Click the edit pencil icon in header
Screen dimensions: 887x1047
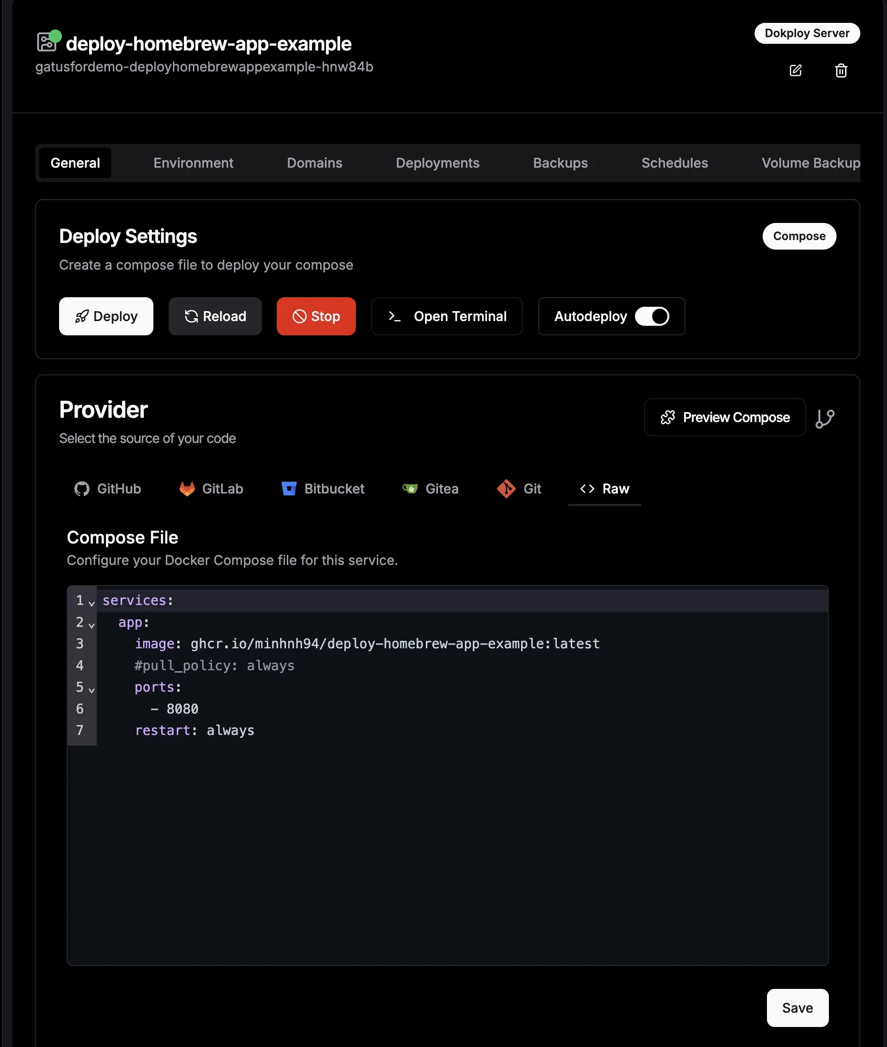[x=795, y=70]
